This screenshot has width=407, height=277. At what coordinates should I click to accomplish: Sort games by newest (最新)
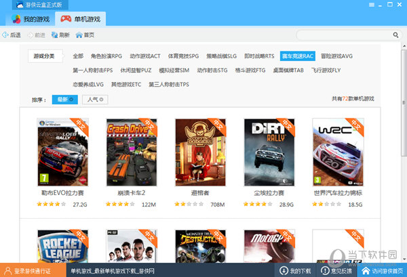pos(65,100)
